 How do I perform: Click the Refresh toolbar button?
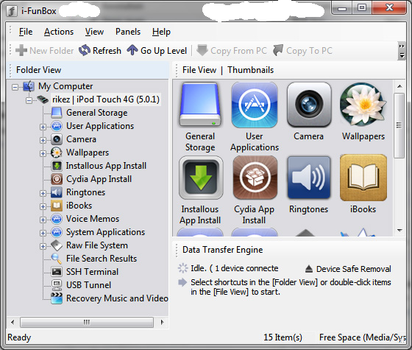pyautogui.click(x=100, y=51)
